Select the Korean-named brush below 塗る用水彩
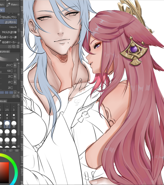Screen dimensions: 164x185 click(x=9, y=27)
